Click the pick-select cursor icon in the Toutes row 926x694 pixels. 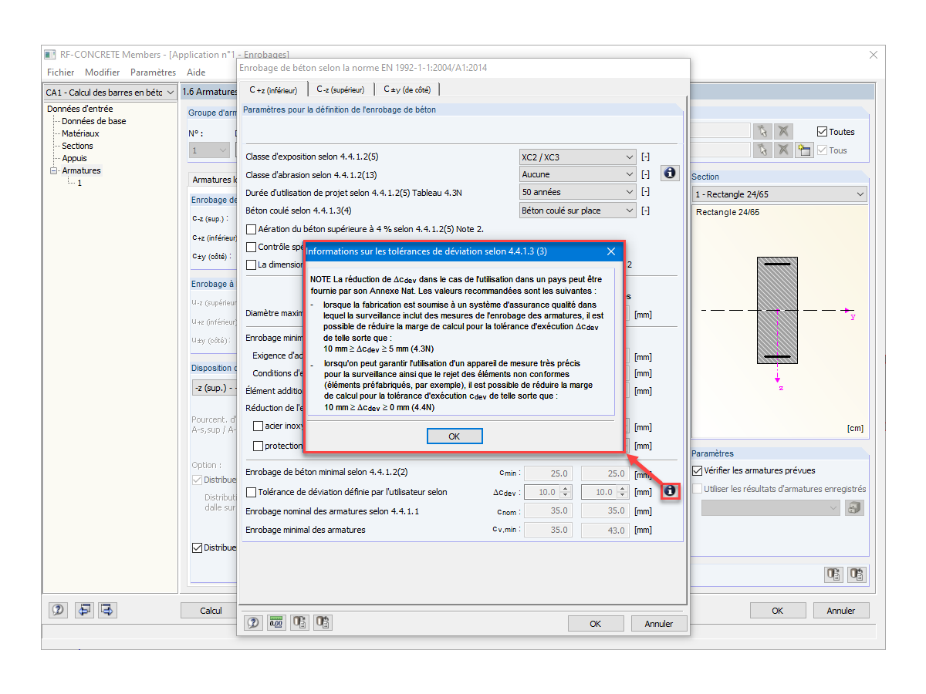[x=762, y=131]
